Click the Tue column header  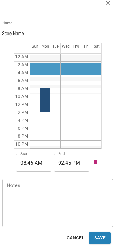pyautogui.click(x=55, y=46)
